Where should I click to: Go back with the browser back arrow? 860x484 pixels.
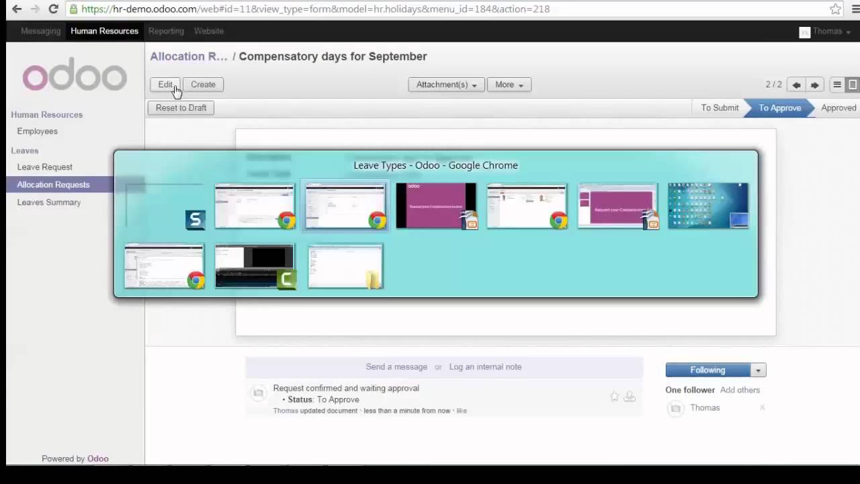coord(16,9)
